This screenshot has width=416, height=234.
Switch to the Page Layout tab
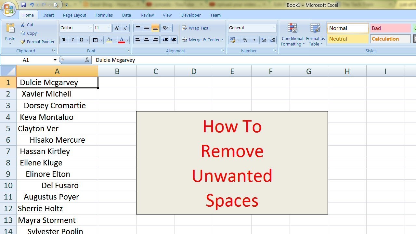click(75, 15)
